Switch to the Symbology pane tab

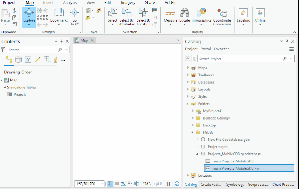pos(235,185)
